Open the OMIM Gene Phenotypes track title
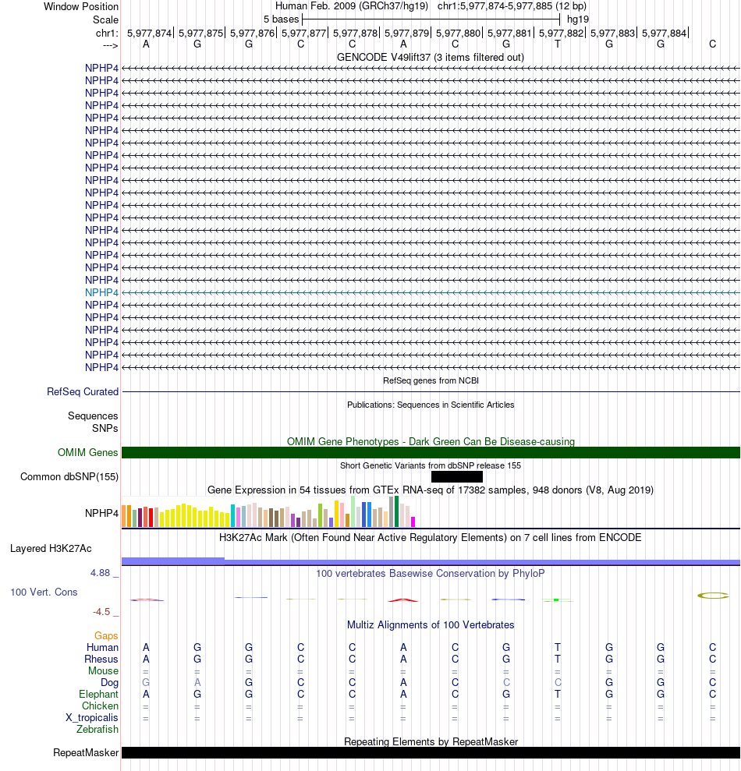Image resolution: width=741 pixels, height=771 pixels. pyautogui.click(x=431, y=441)
